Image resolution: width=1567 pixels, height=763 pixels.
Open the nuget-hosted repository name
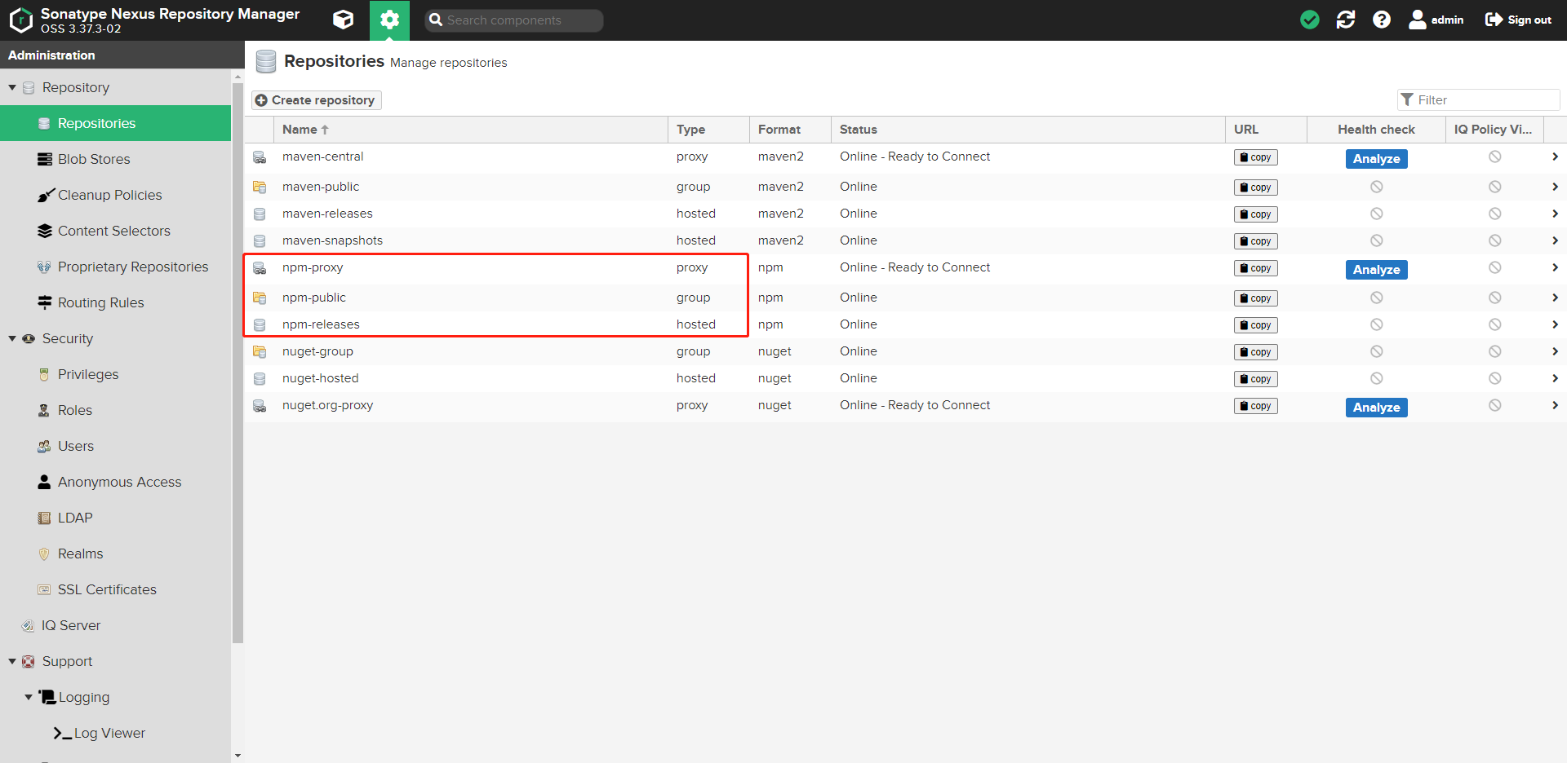(x=321, y=378)
